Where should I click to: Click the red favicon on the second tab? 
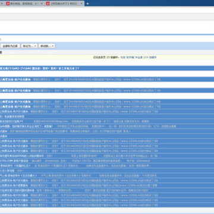tap(48, 4)
